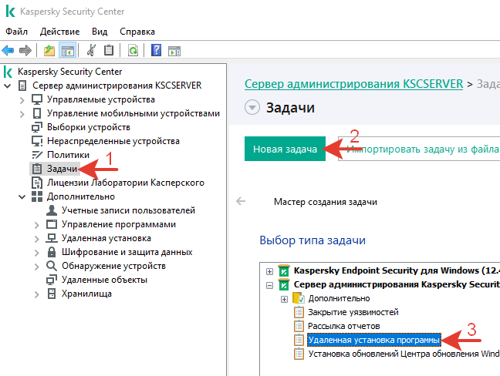Click the icon beside Удаленные объекты
This screenshot has height=376, width=500.
pyautogui.click(x=52, y=280)
